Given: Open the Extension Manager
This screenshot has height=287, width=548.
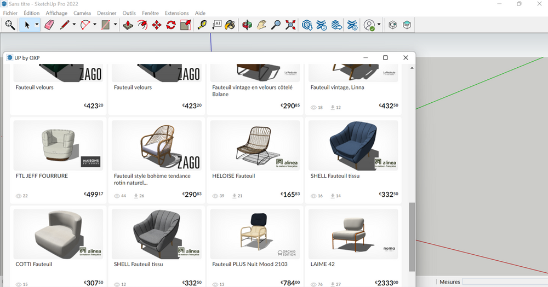Looking at the screenshot, I should pyautogui.click(x=352, y=25).
